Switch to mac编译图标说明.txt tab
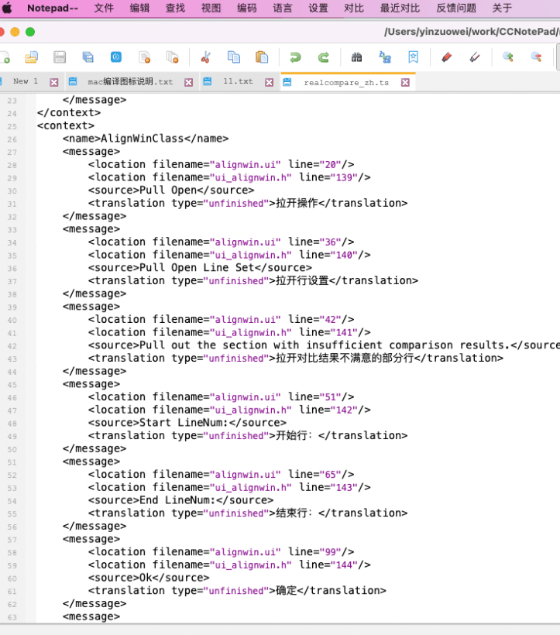This screenshot has width=560, height=635. coord(130,82)
